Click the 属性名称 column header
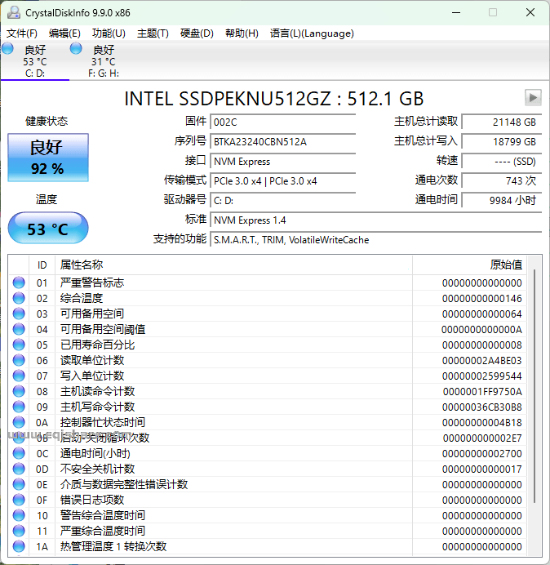This screenshot has width=550, height=565. pos(233,265)
